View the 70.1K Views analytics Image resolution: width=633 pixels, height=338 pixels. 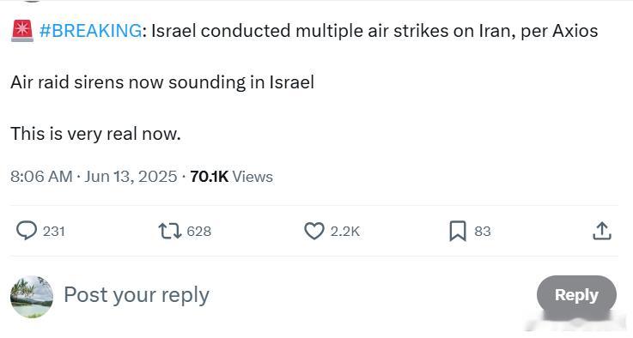[x=231, y=177]
